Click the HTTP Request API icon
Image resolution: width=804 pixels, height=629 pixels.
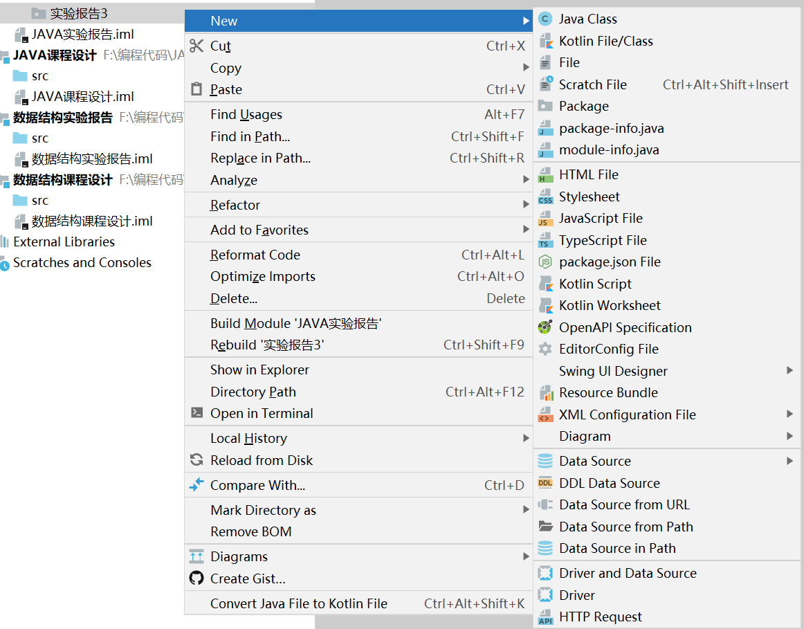[x=545, y=617]
